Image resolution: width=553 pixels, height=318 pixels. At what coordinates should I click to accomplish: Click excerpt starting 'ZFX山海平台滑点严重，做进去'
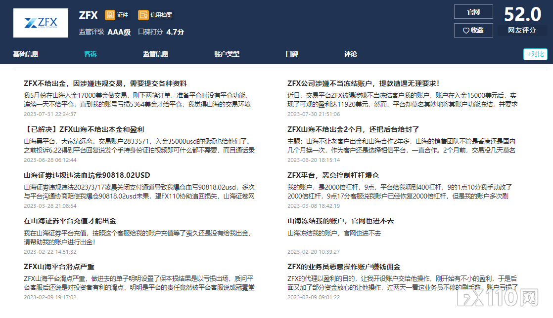(139, 283)
